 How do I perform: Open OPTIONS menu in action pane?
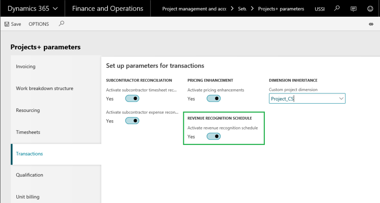point(39,24)
